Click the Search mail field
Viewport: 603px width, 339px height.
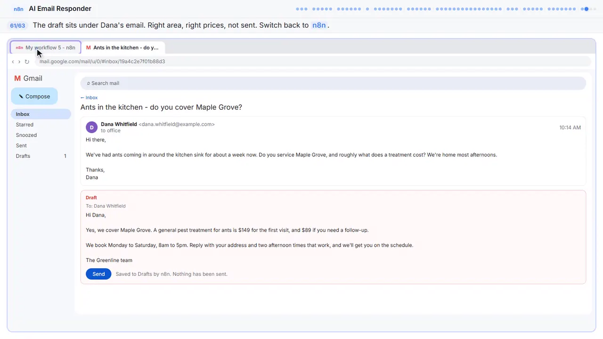[333, 83]
